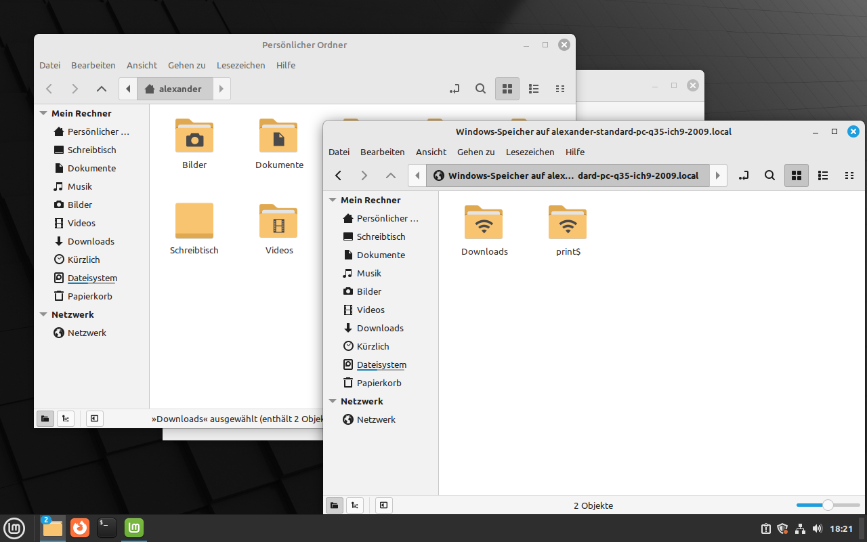Open the Dokumente folder in Persönlicher Ordner window
This screenshot has width=867, height=542.
click(x=279, y=144)
